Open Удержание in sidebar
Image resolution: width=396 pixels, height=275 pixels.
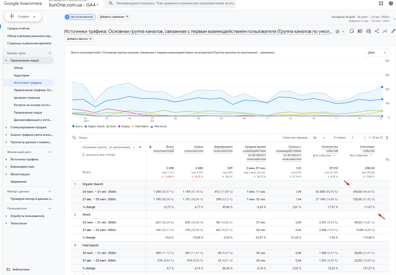pyautogui.click(x=18, y=182)
